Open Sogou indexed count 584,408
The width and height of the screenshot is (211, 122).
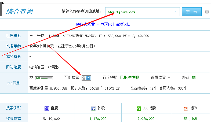pos(190,119)
